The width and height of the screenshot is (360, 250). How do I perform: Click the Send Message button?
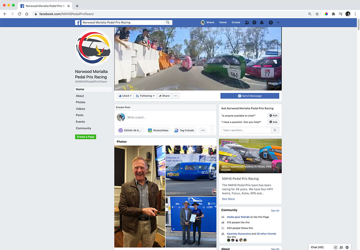coord(250,96)
